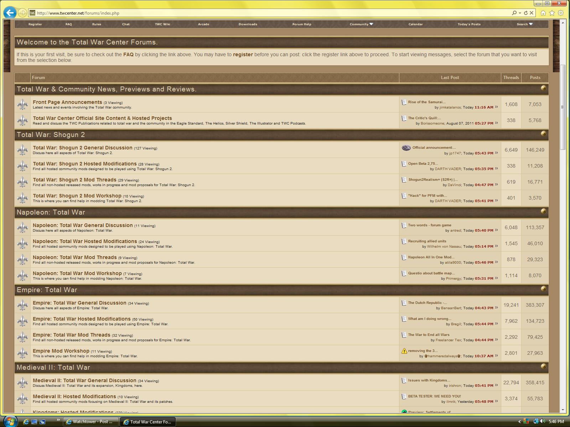
Task: Switch to Watchtower - Post taskbar window
Action: [x=91, y=422]
